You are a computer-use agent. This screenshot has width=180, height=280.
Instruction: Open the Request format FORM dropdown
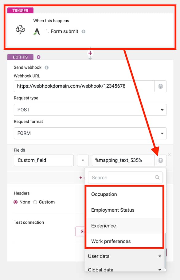click(90, 134)
